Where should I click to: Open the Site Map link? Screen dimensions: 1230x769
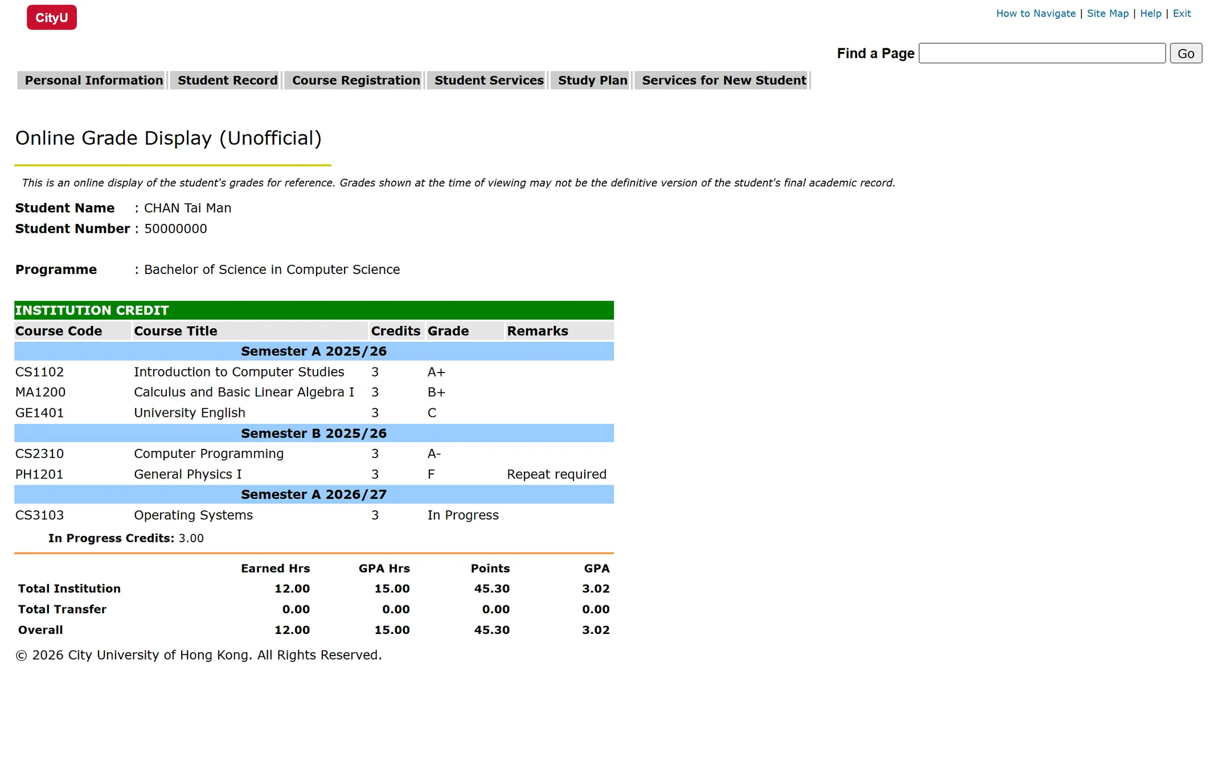1108,14
